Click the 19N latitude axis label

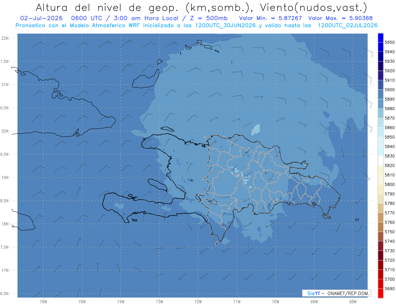coord(5,178)
